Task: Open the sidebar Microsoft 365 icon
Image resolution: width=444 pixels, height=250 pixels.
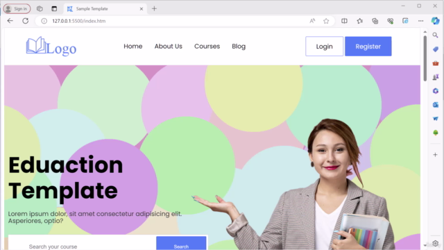Action: (x=436, y=91)
